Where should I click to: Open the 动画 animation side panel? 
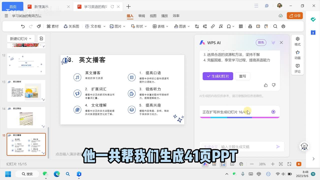coord(297,55)
